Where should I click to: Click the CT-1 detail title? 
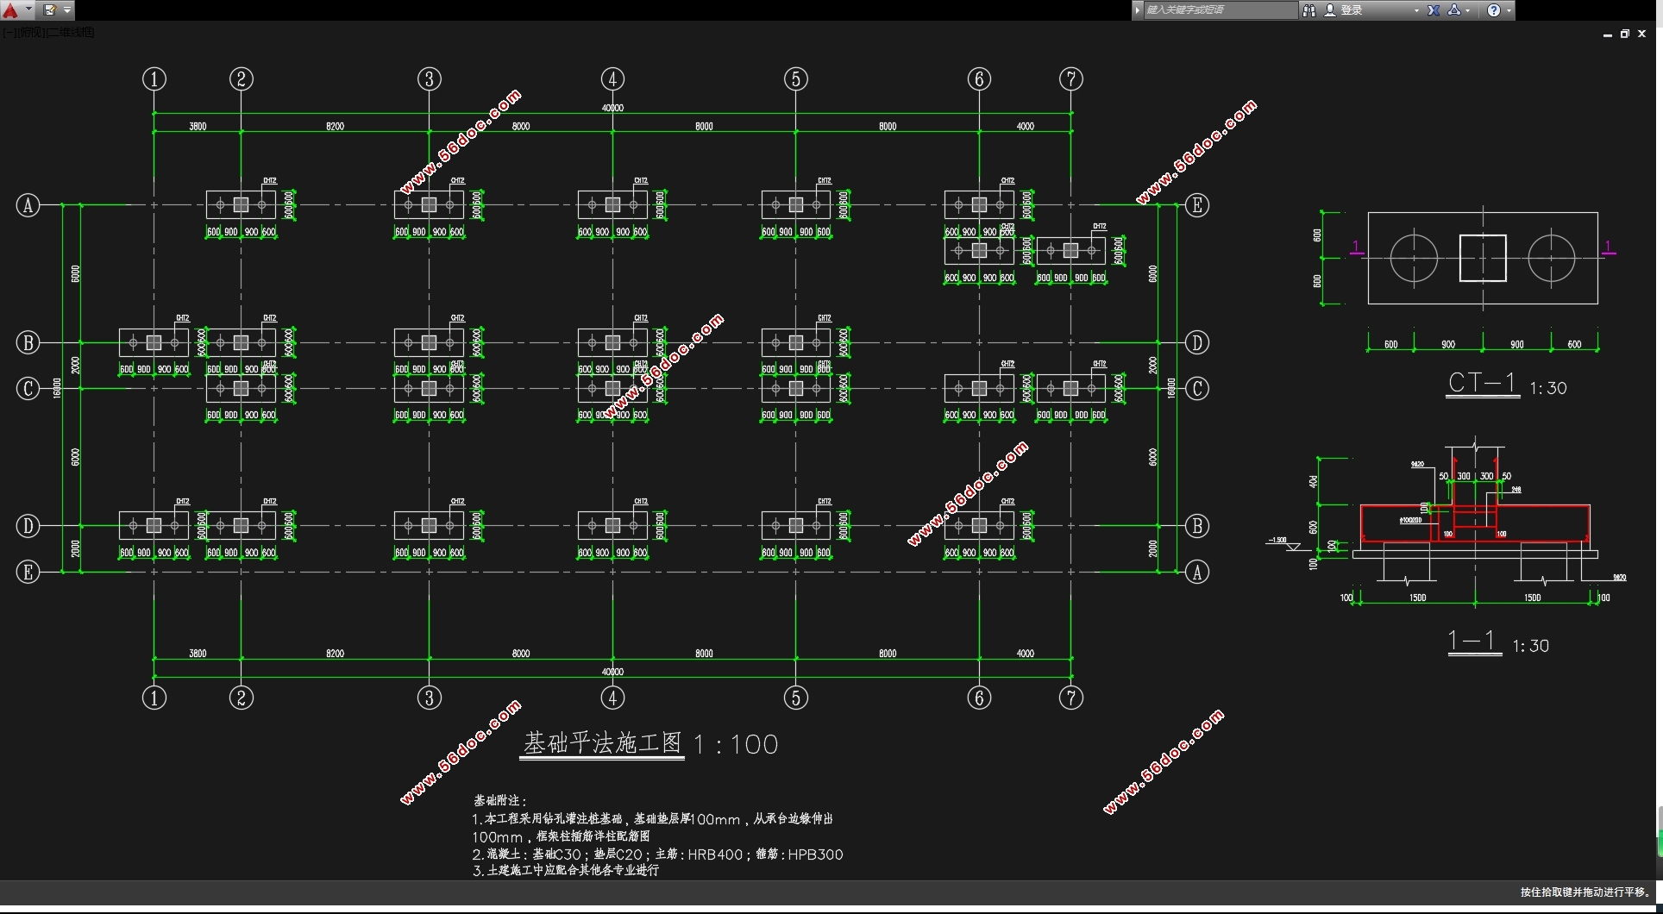(1482, 383)
